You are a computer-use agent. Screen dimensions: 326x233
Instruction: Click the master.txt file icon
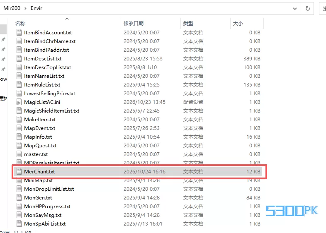[x=19, y=154]
